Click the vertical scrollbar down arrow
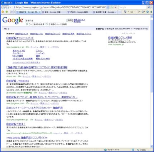 click(x=151, y=146)
